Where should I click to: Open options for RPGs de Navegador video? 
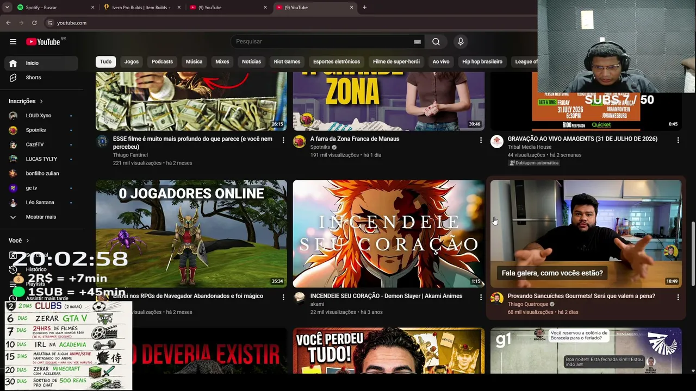coord(283,297)
